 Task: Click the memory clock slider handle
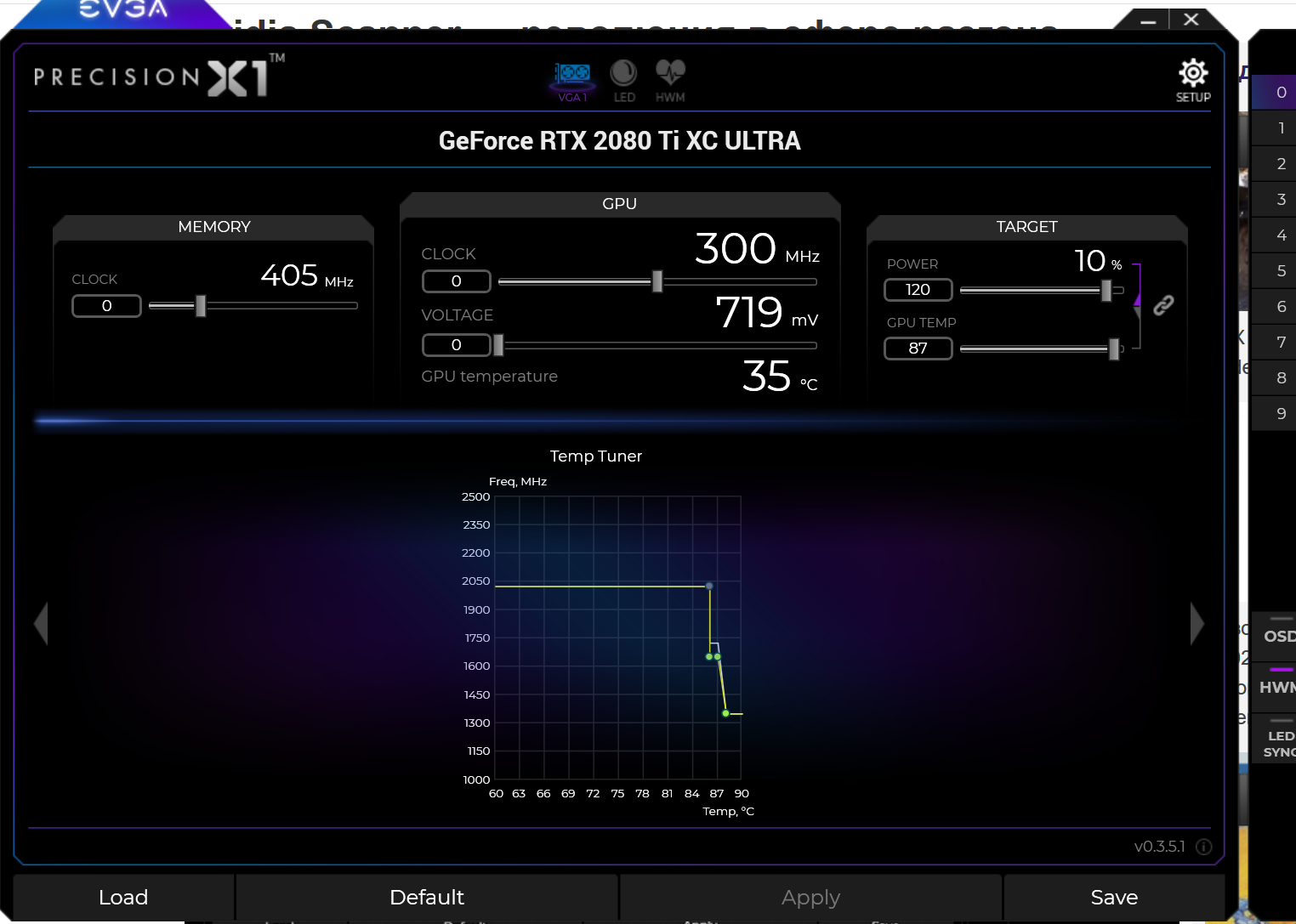tap(201, 305)
